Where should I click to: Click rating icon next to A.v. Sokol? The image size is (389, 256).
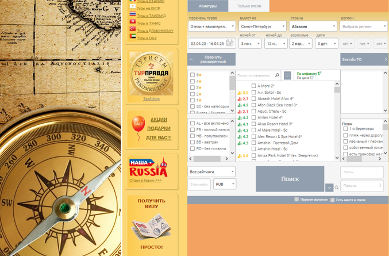(x=240, y=93)
